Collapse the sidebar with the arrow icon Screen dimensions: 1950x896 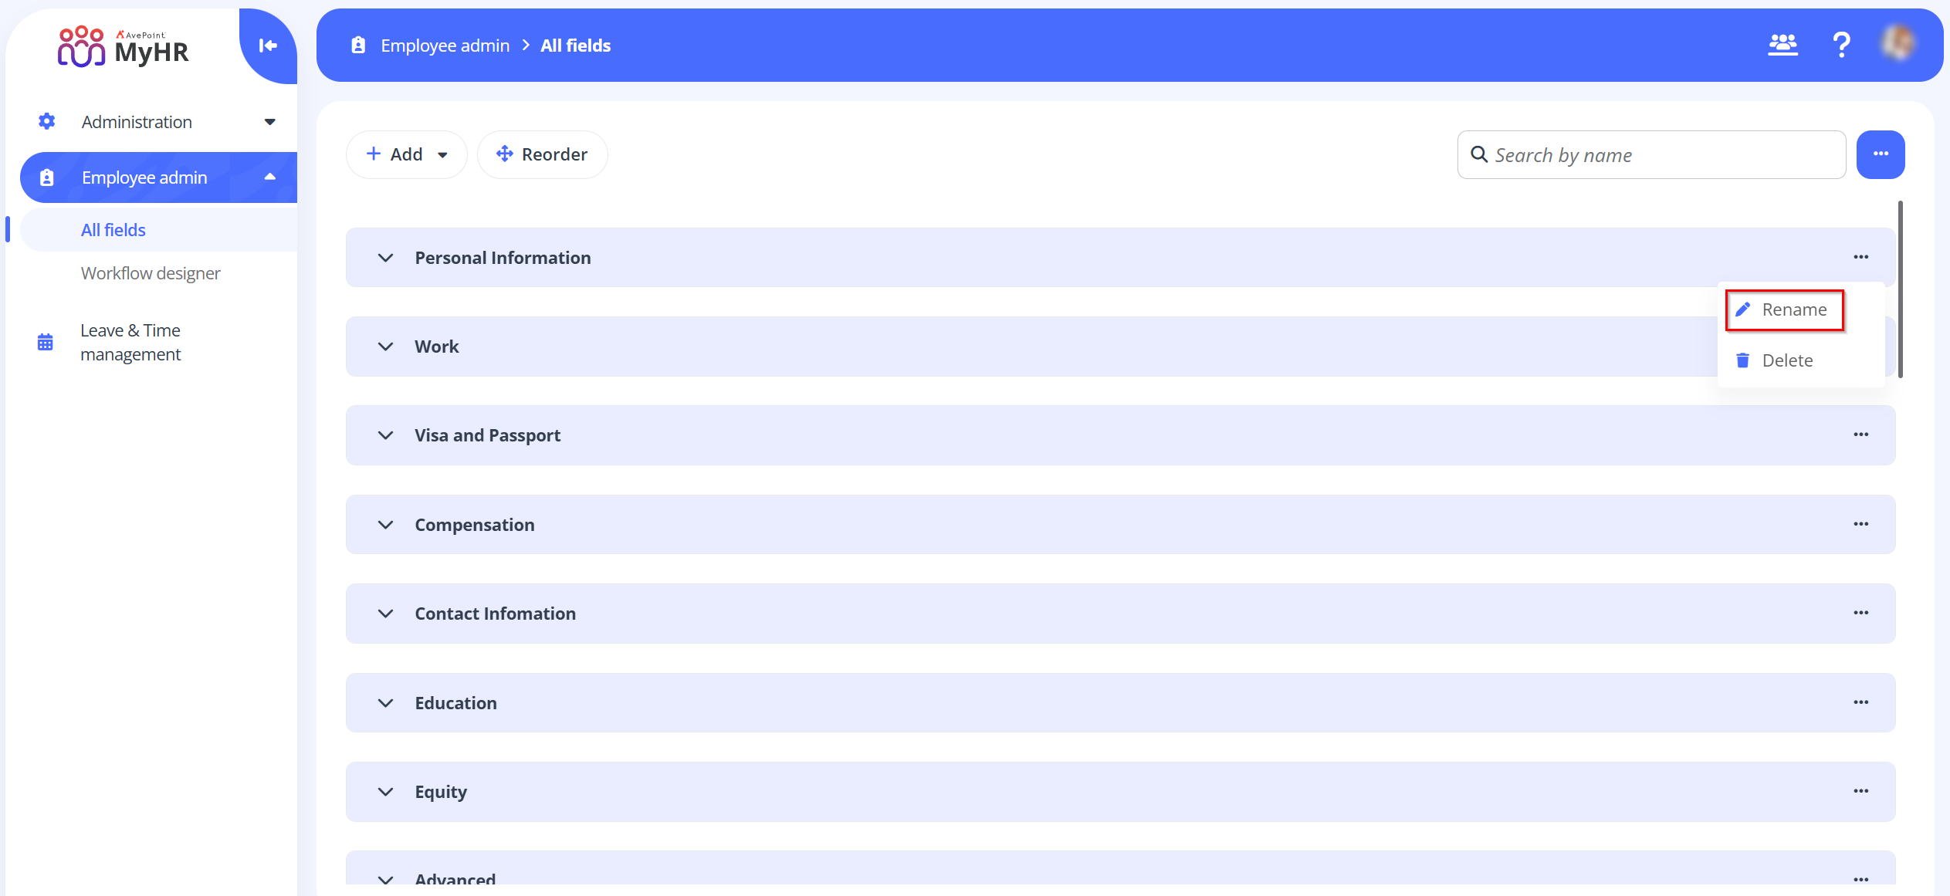268,46
